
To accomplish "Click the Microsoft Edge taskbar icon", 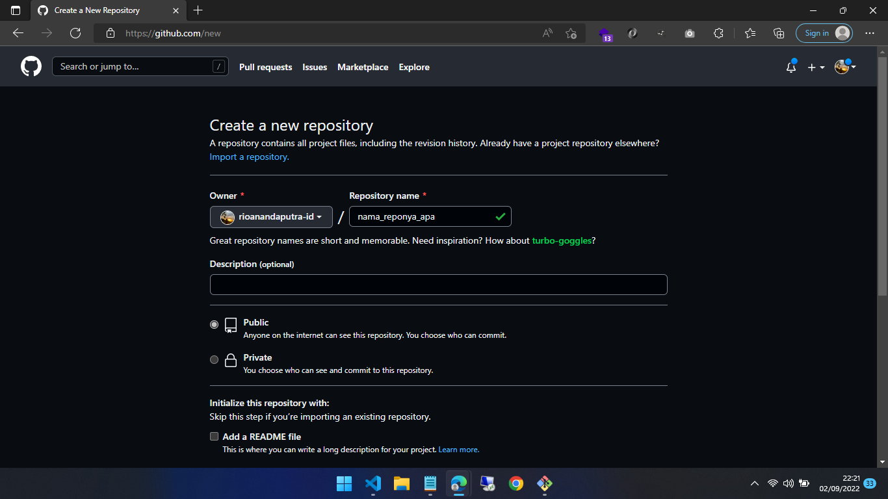I will pyautogui.click(x=459, y=483).
